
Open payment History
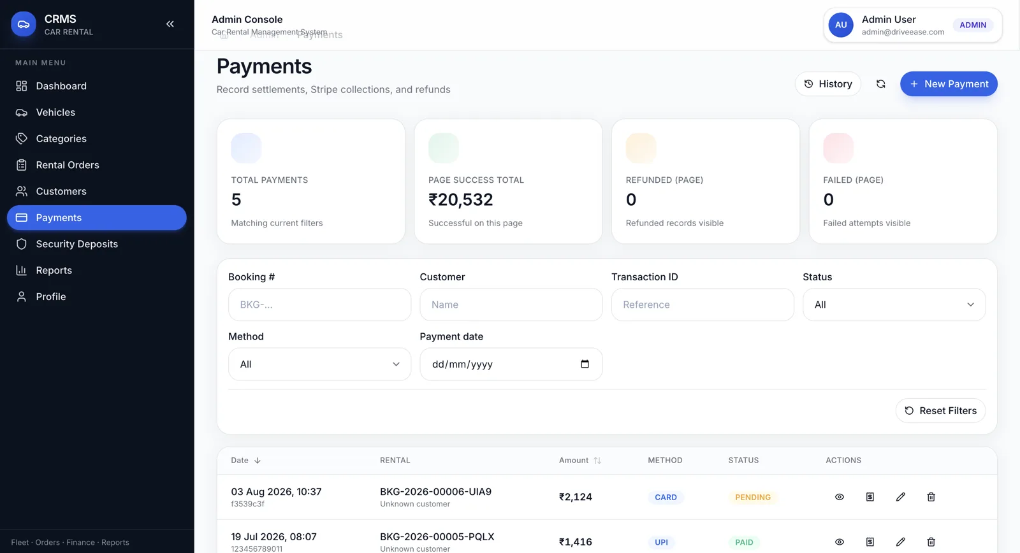[827, 84]
